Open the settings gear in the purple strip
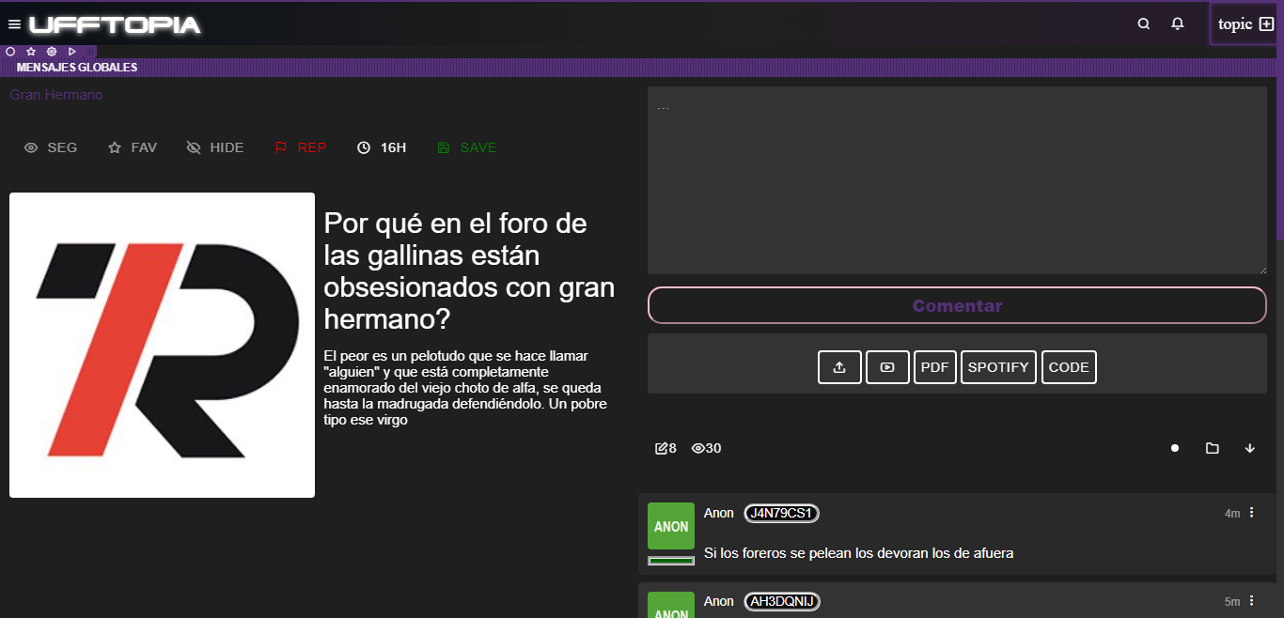This screenshot has width=1284, height=618. click(x=52, y=52)
